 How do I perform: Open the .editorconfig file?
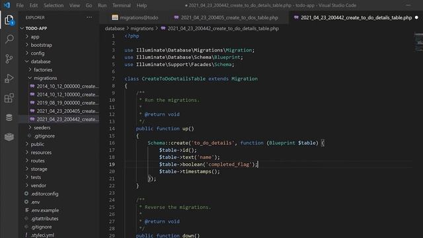(44, 194)
